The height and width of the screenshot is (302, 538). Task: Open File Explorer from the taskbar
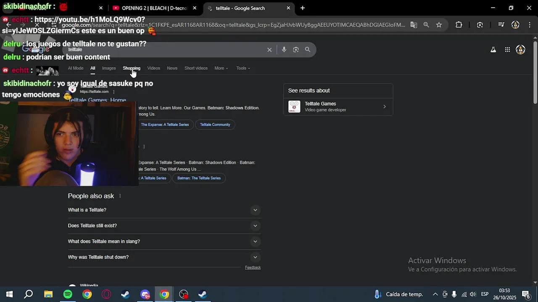point(48,294)
